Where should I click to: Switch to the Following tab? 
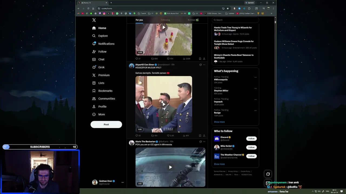165,20
